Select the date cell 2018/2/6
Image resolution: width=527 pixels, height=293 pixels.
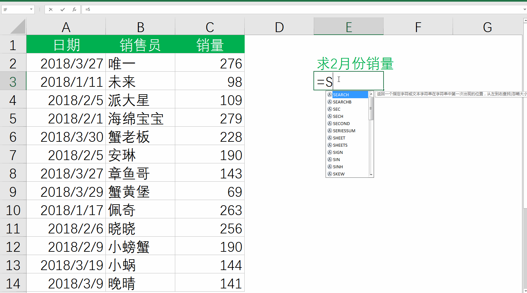[66, 228]
